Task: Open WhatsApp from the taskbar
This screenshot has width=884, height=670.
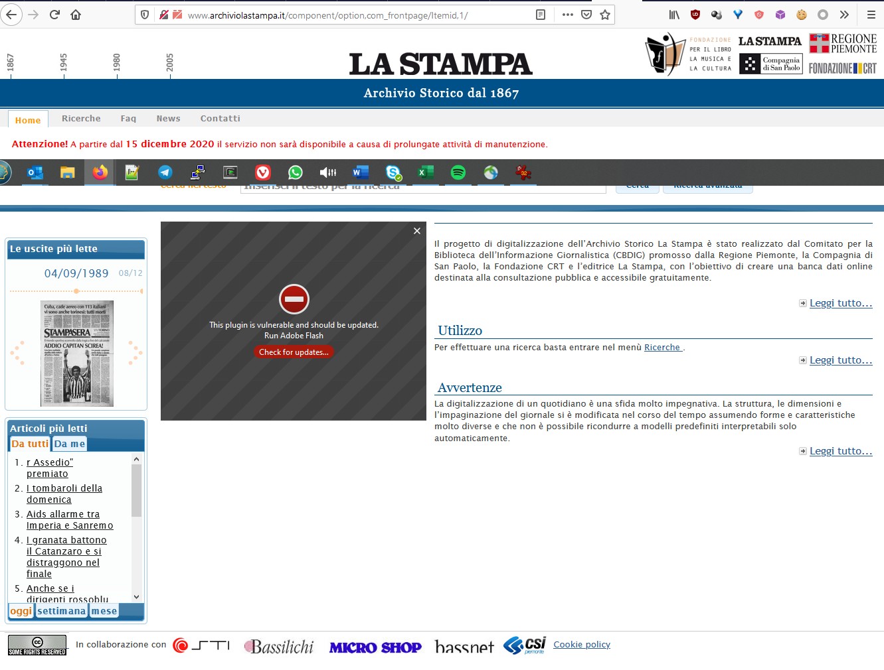Action: (x=296, y=172)
